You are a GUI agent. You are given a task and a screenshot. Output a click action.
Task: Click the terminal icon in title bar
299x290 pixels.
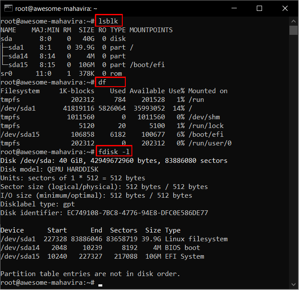[8, 8]
